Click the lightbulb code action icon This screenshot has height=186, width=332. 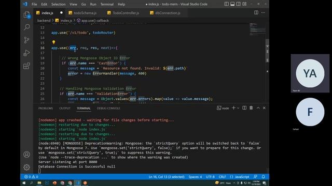53,42
